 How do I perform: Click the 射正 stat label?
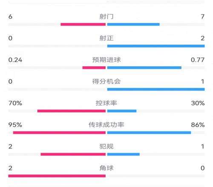coord(106,38)
